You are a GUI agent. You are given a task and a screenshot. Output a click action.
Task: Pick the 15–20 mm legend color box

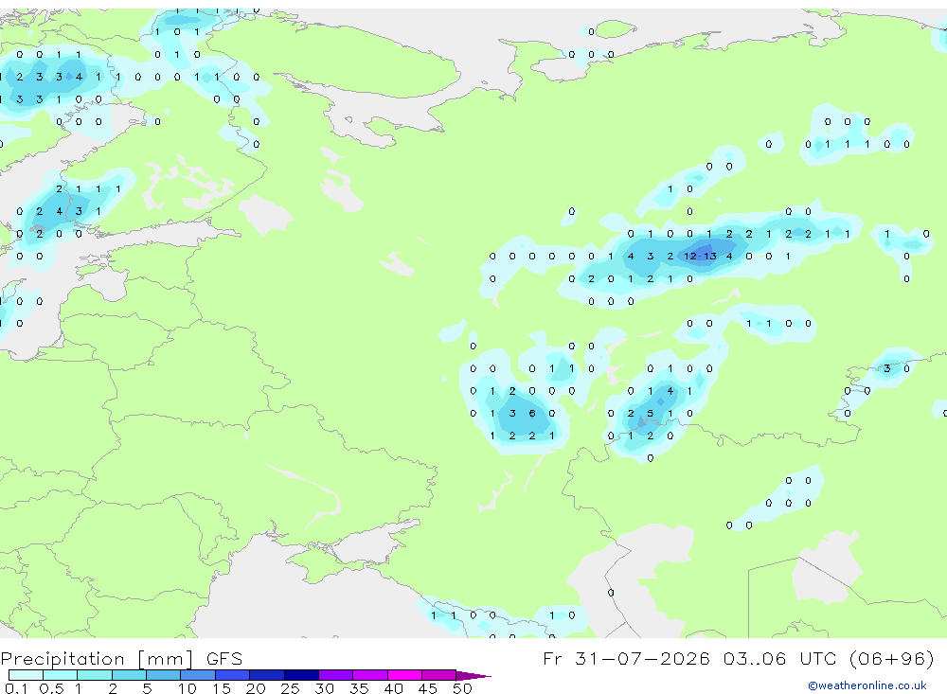[233, 675]
